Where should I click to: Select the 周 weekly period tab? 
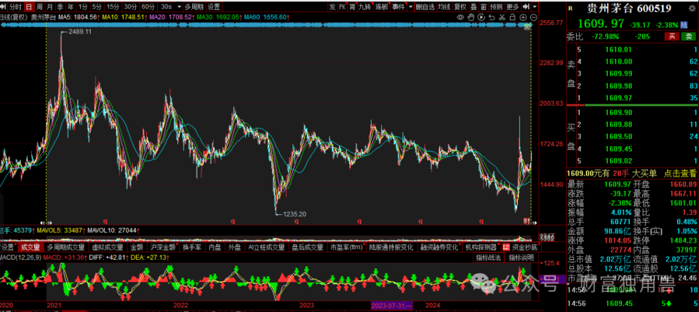coord(39,6)
